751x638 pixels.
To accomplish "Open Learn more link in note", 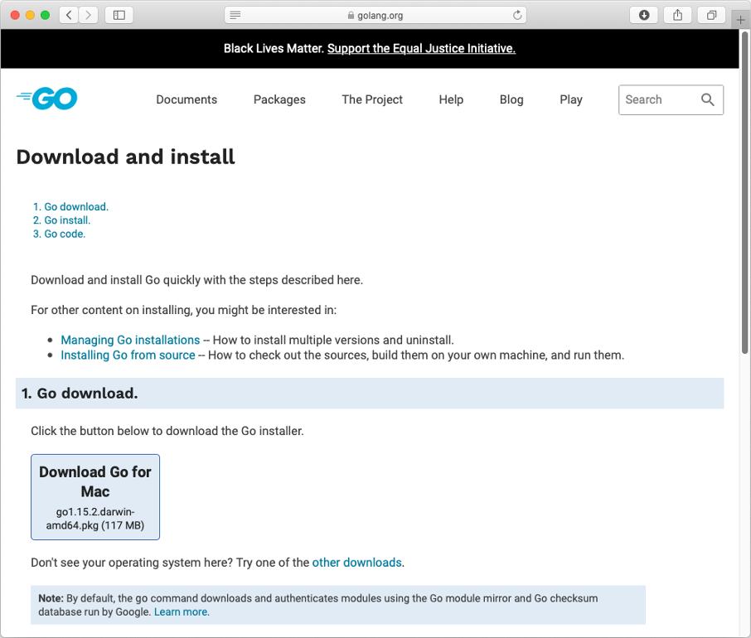I will [x=182, y=611].
